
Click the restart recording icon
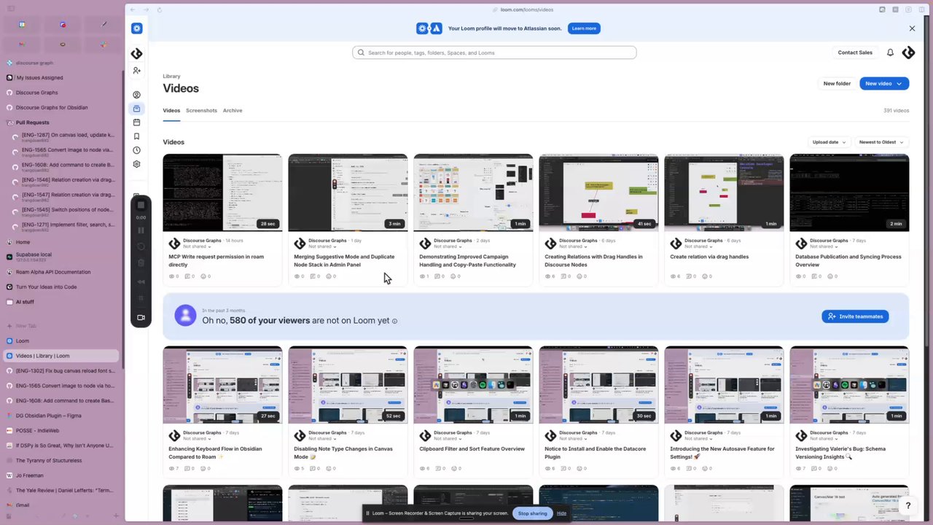click(x=141, y=246)
